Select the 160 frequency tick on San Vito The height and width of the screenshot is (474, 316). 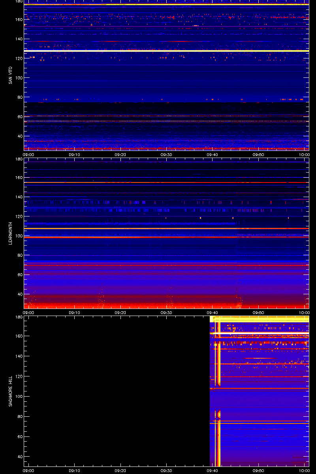pos(19,19)
